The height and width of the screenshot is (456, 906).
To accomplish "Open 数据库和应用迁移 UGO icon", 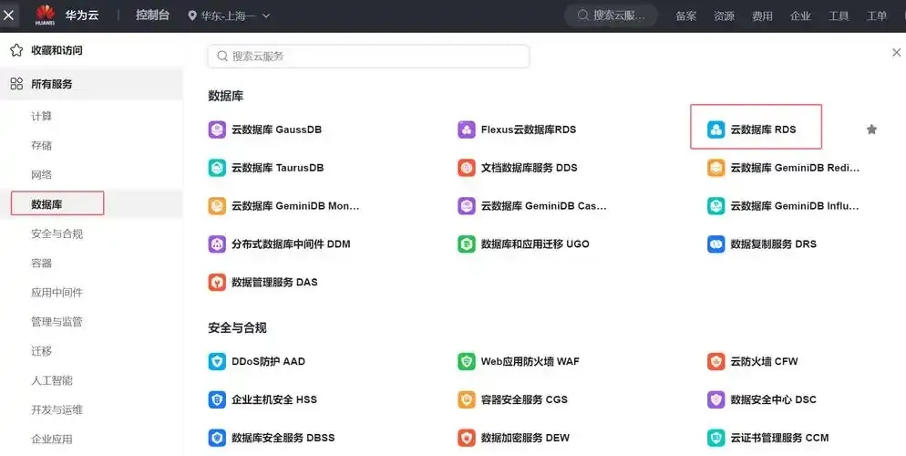I will tap(467, 244).
